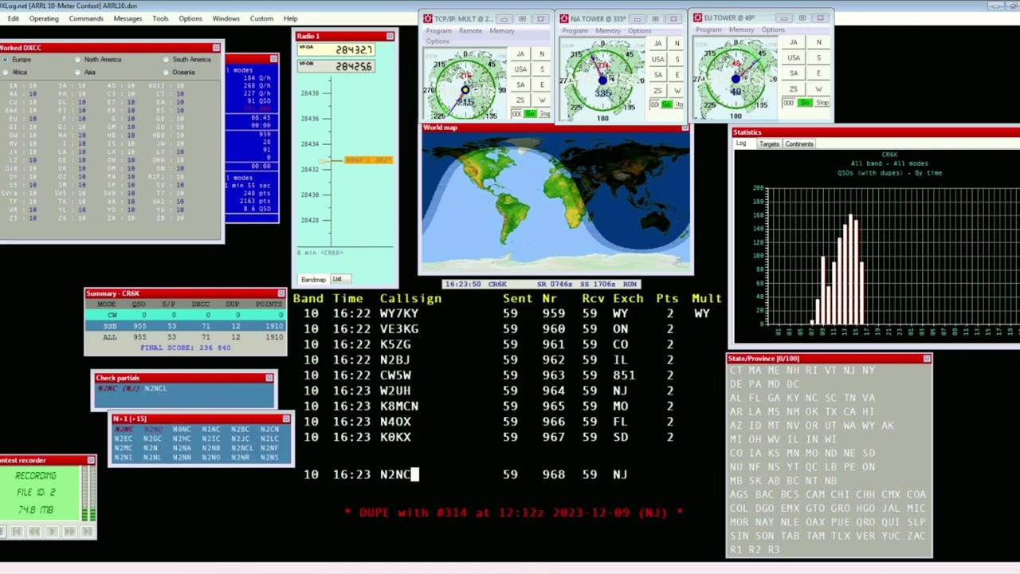The height and width of the screenshot is (574, 1020).
Task: Open the Custom menu
Action: coord(261,18)
